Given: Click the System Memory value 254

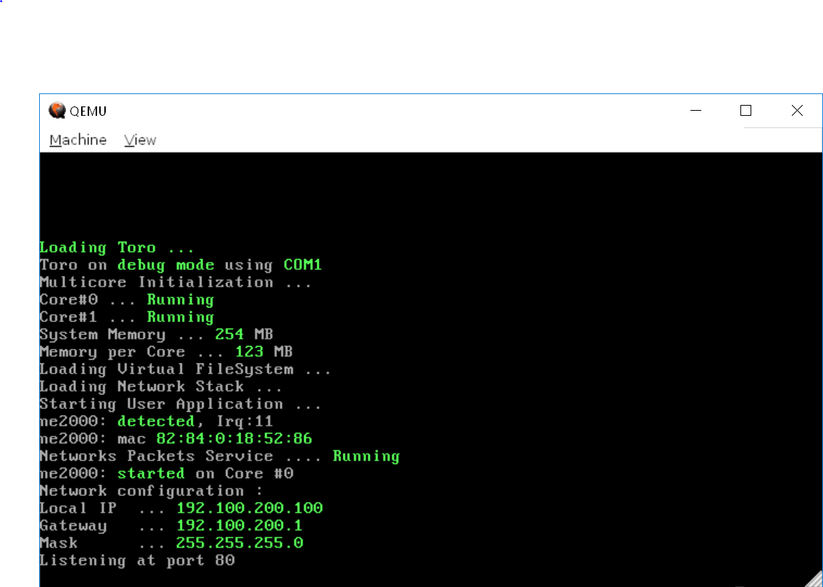Looking at the screenshot, I should (x=230, y=334).
